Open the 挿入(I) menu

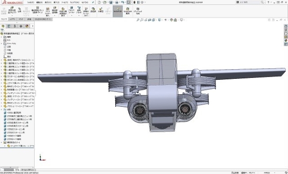(x=56, y=2)
